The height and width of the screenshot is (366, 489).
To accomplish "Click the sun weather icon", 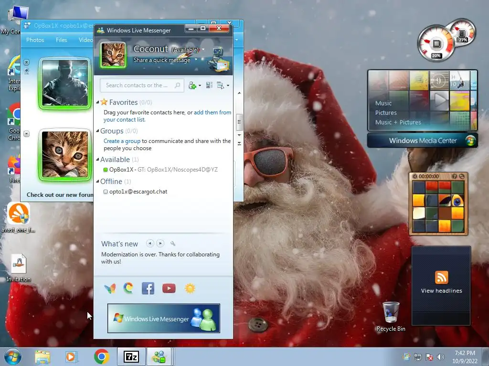I will (190, 288).
